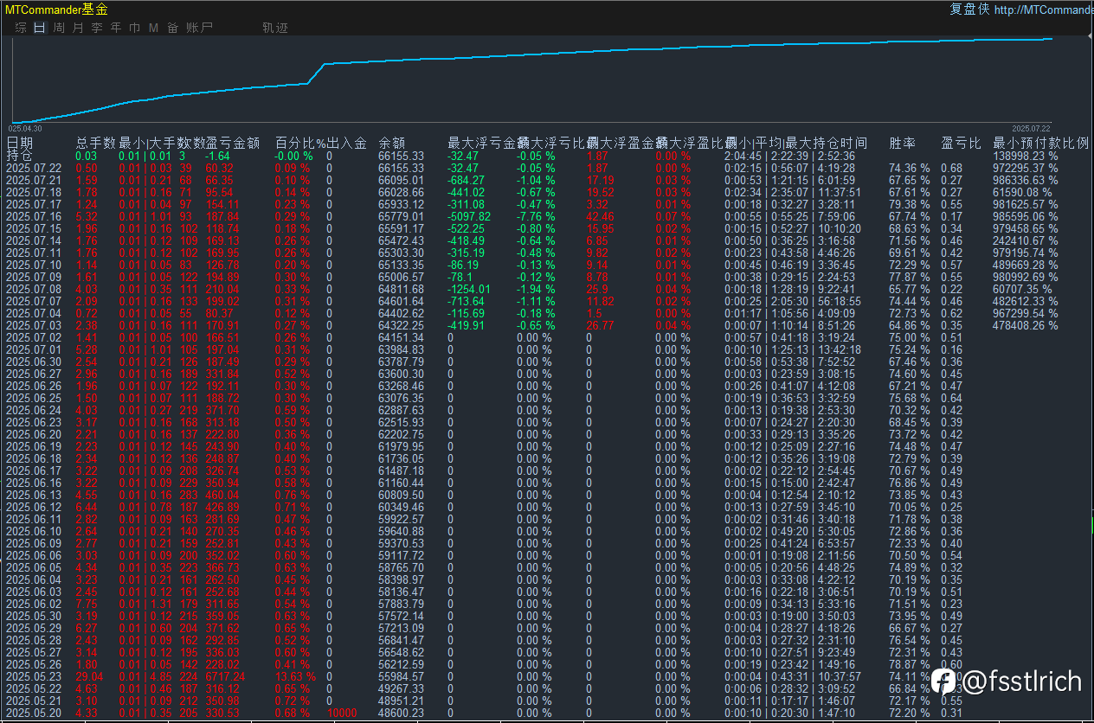The image size is (1094, 723).
Task: Switch to the 综 summary tab
Action: 21,28
